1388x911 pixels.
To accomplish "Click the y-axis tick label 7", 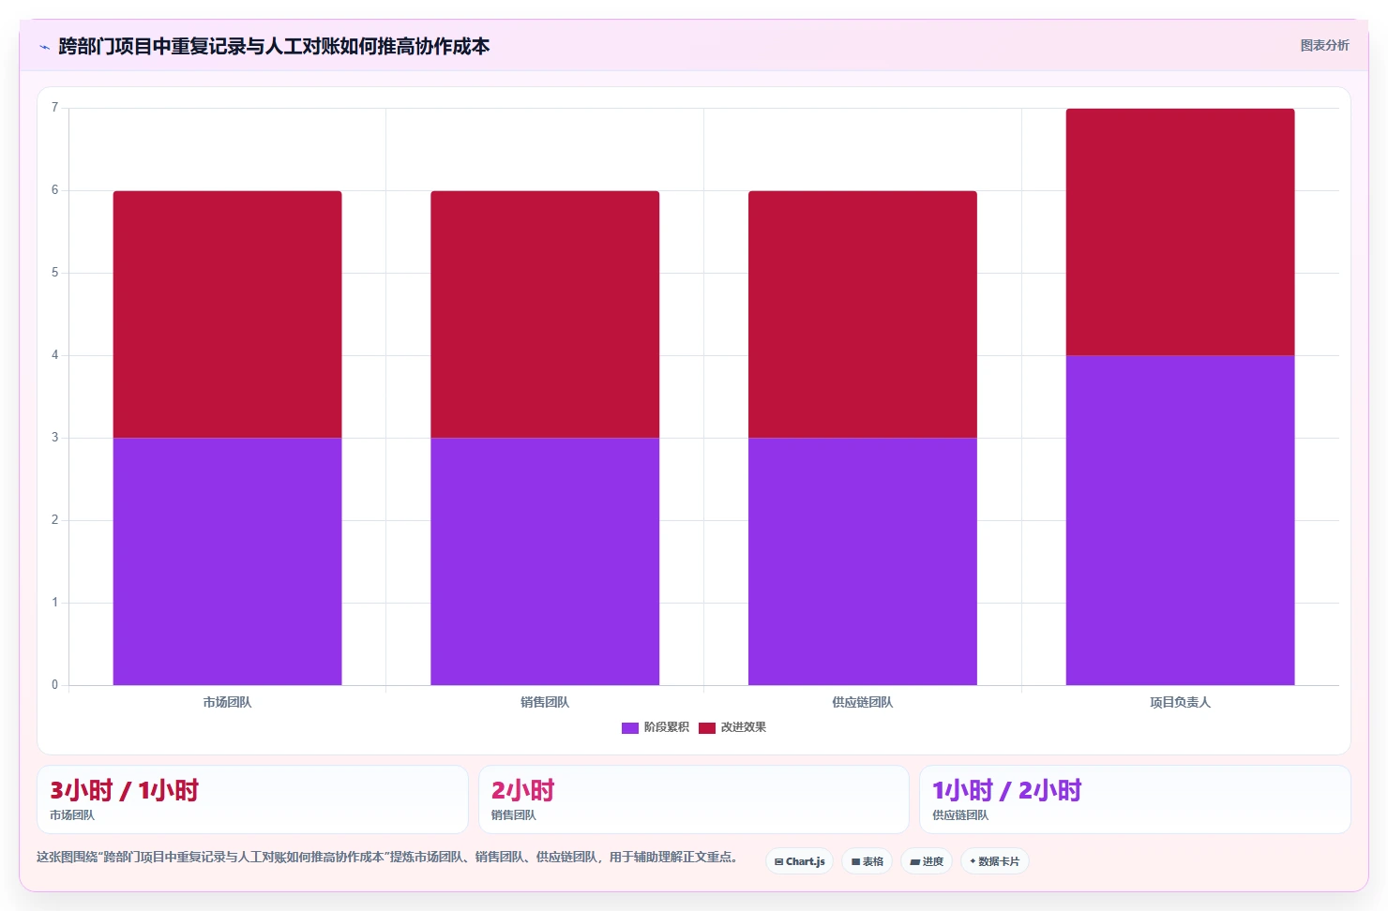I will 54,108.
